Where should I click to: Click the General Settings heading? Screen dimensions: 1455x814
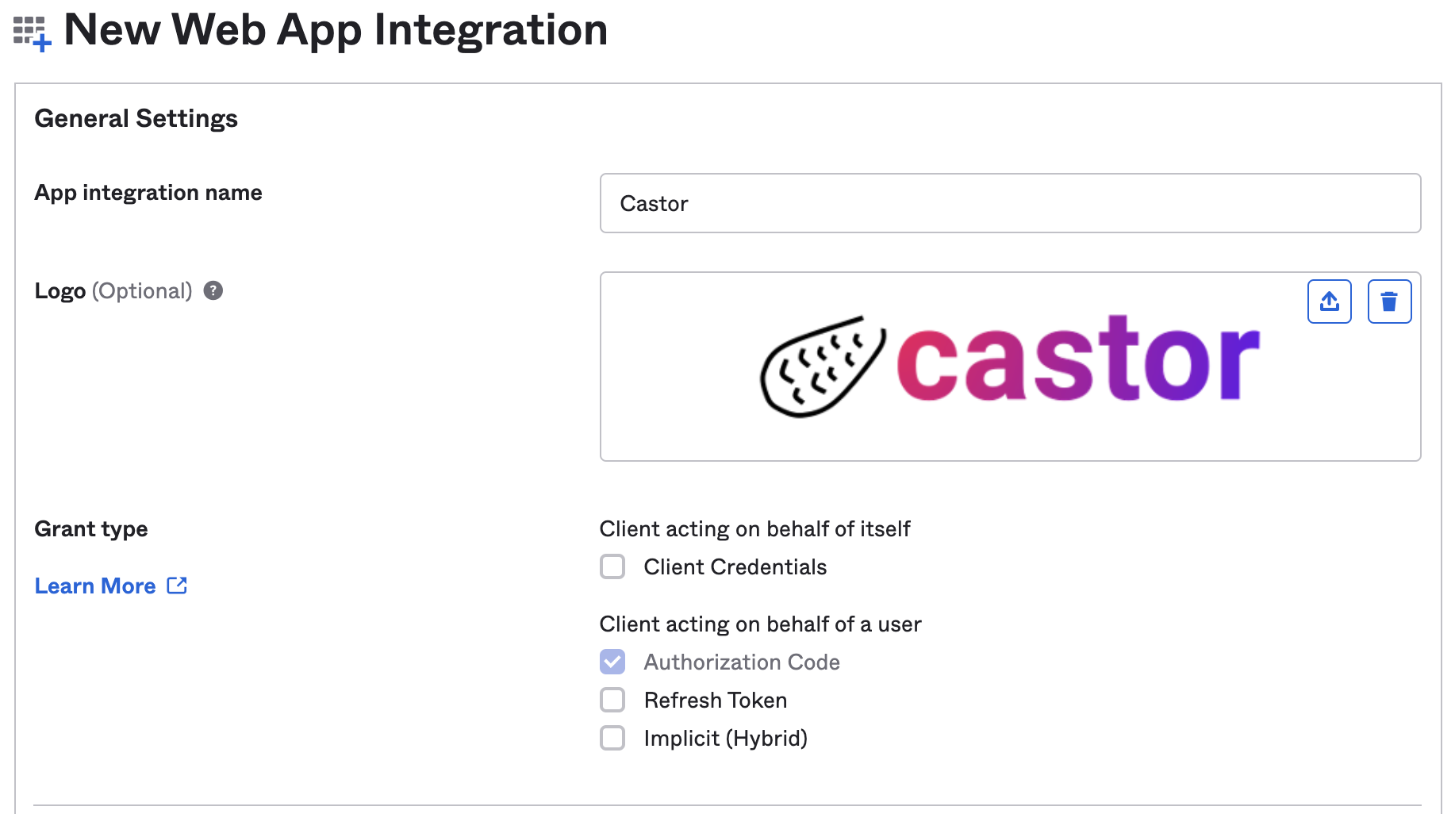click(136, 118)
